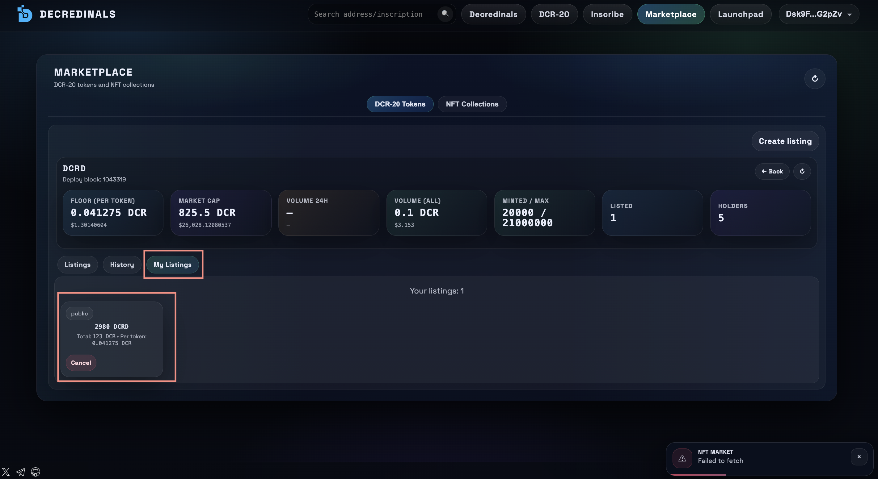Select the Listings tab
The height and width of the screenshot is (479, 878).
pos(77,264)
